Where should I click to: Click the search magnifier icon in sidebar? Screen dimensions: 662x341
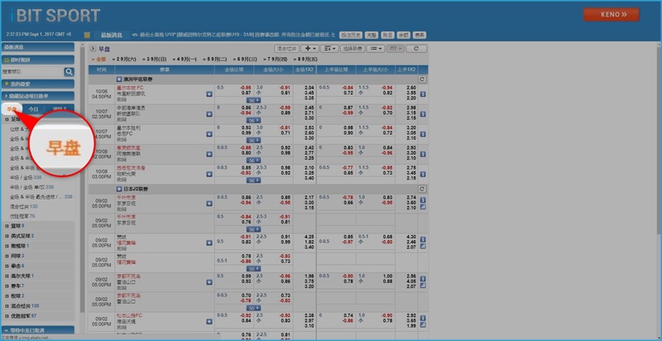click(x=70, y=72)
